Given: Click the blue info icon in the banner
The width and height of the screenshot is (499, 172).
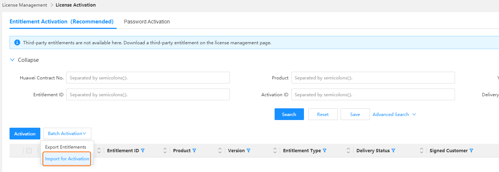Looking at the screenshot, I should tap(17, 42).
